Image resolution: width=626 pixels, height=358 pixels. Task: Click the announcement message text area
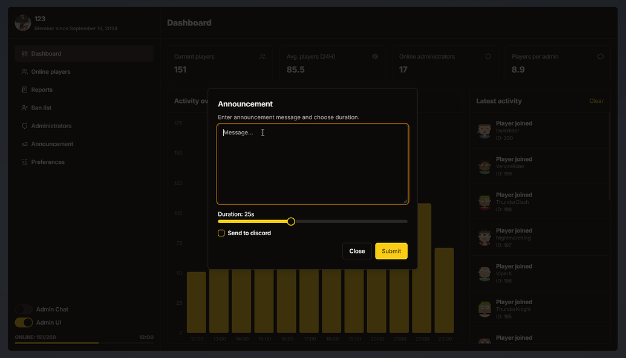point(313,162)
